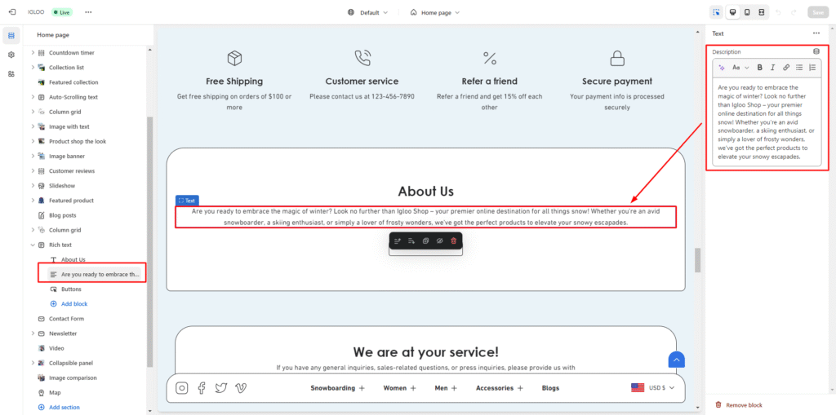The width and height of the screenshot is (836, 415).
Task: Duplicate the block from the floating toolbar
Action: point(425,241)
